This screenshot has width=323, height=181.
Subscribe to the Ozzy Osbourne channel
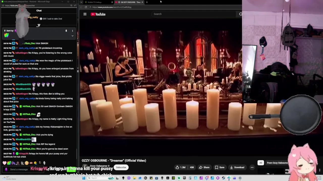coord(121,167)
